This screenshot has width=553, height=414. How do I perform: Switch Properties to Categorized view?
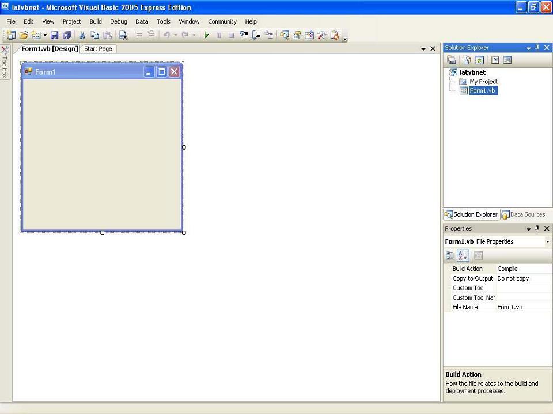click(450, 255)
